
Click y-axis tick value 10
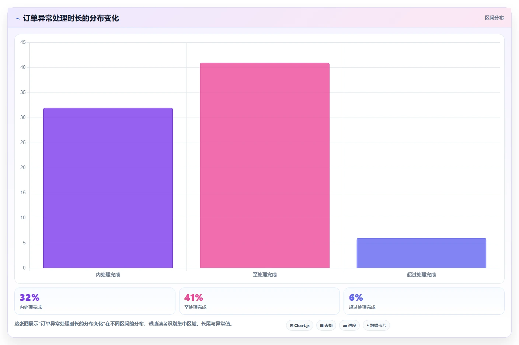[x=23, y=218]
